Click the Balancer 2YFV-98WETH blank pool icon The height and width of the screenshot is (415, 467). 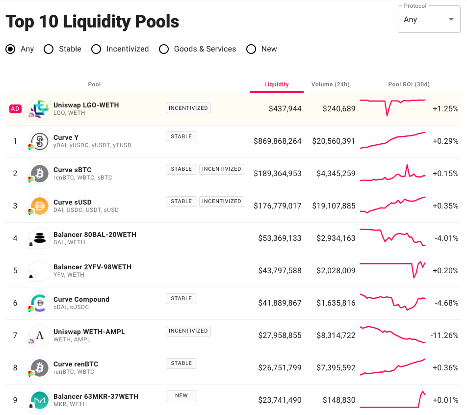[40, 271]
